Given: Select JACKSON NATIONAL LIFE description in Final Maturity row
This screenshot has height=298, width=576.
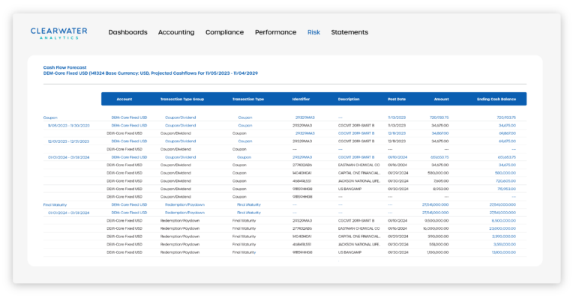Looking at the screenshot, I should point(359,245).
